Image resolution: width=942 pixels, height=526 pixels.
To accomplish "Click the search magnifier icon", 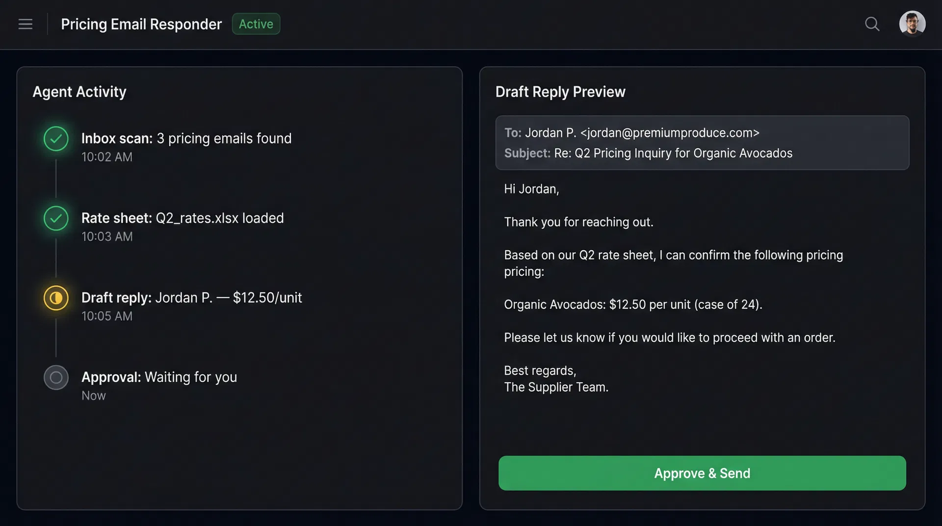I will [872, 24].
